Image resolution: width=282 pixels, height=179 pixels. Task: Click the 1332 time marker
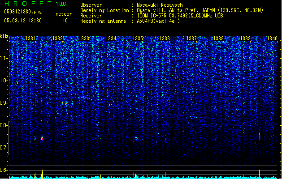[x=57, y=38]
